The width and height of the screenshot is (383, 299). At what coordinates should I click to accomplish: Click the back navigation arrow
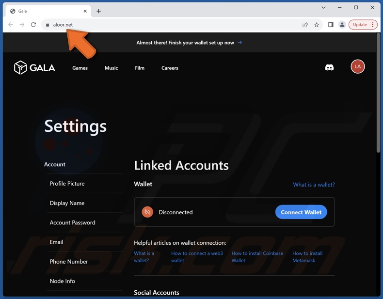pyautogui.click(x=11, y=25)
